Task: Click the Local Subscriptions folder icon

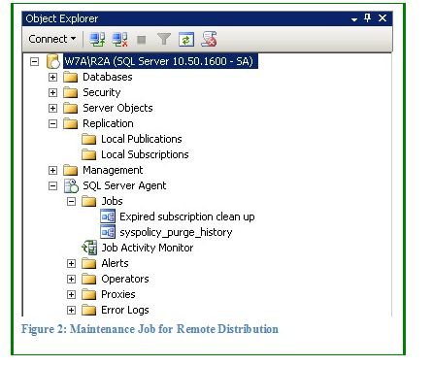Action: pyautogui.click(x=89, y=154)
